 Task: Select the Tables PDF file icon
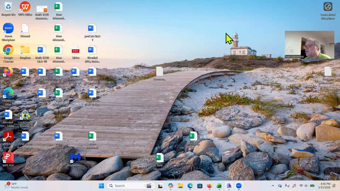(75, 52)
